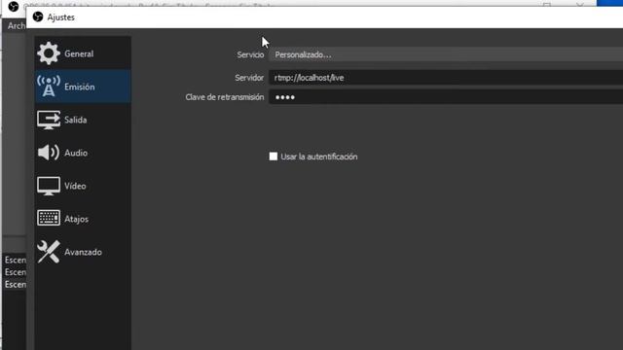Viewport: 623px width, 350px height.
Task: Click the Servicio label
Action: (x=250, y=54)
